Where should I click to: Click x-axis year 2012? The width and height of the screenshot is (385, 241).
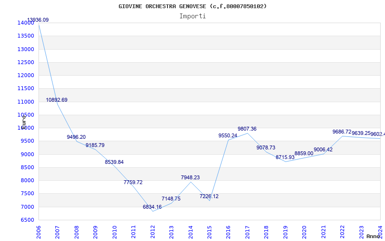(x=153, y=232)
